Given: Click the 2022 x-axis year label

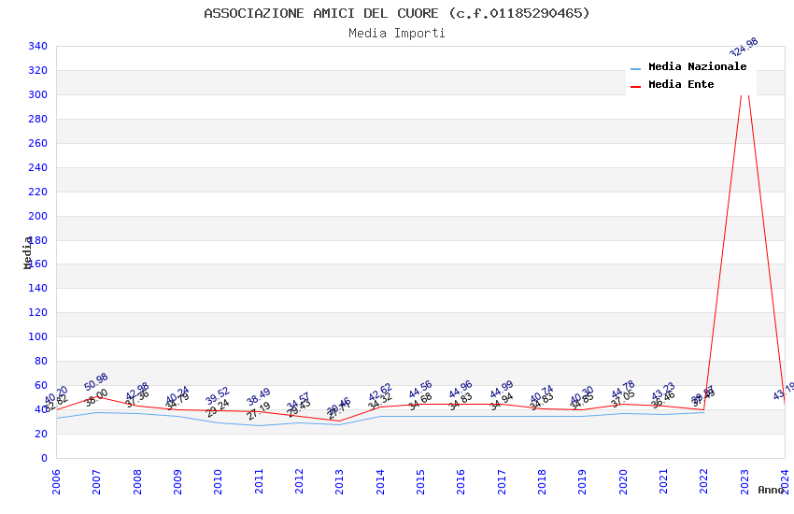Looking at the screenshot, I should point(704,481).
